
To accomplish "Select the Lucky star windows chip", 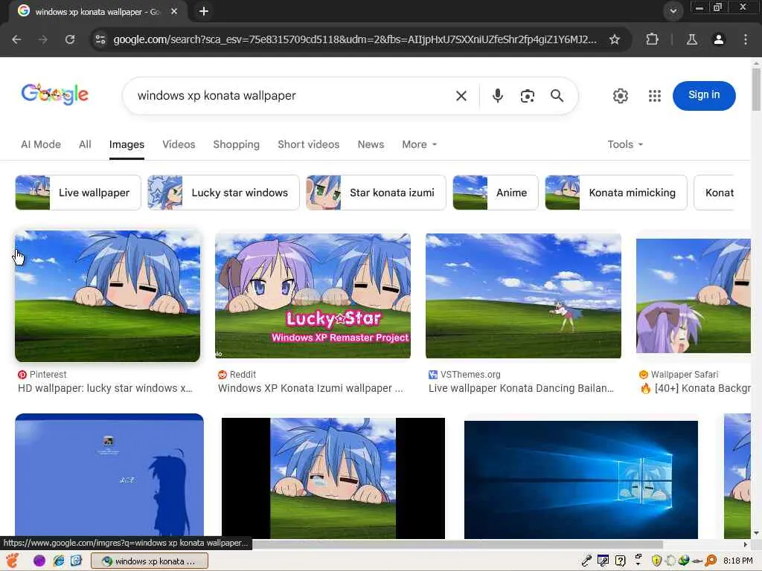I will click(223, 193).
